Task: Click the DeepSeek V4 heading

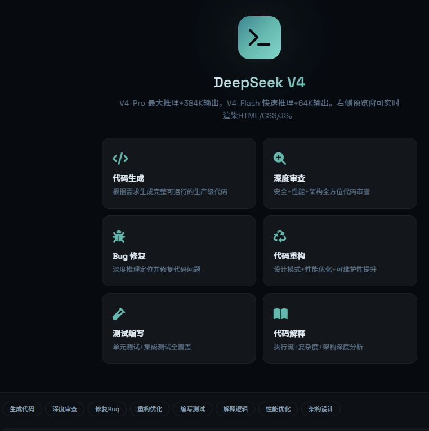Action: coord(260,83)
